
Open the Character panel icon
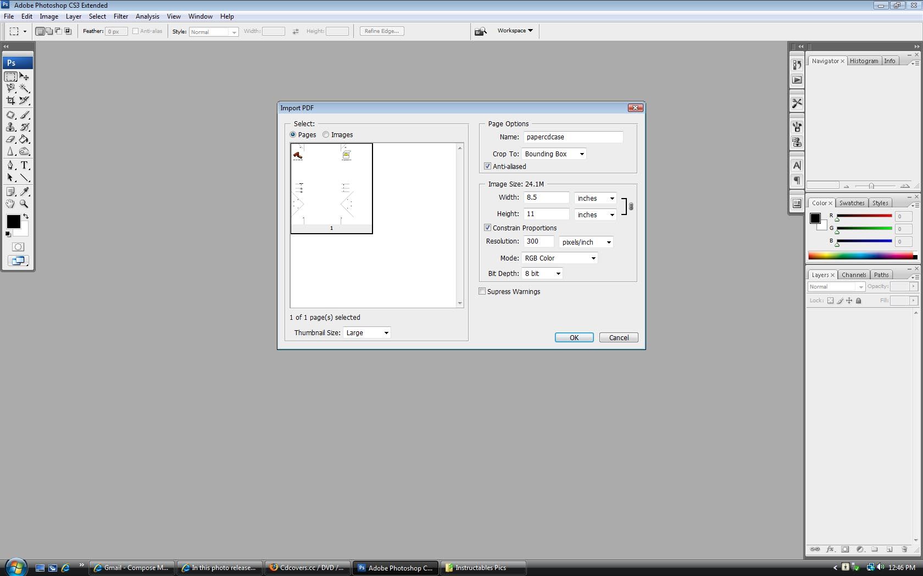click(797, 165)
